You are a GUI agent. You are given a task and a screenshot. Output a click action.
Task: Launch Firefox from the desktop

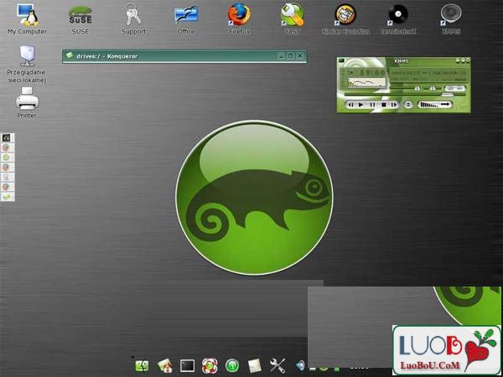[x=239, y=18]
